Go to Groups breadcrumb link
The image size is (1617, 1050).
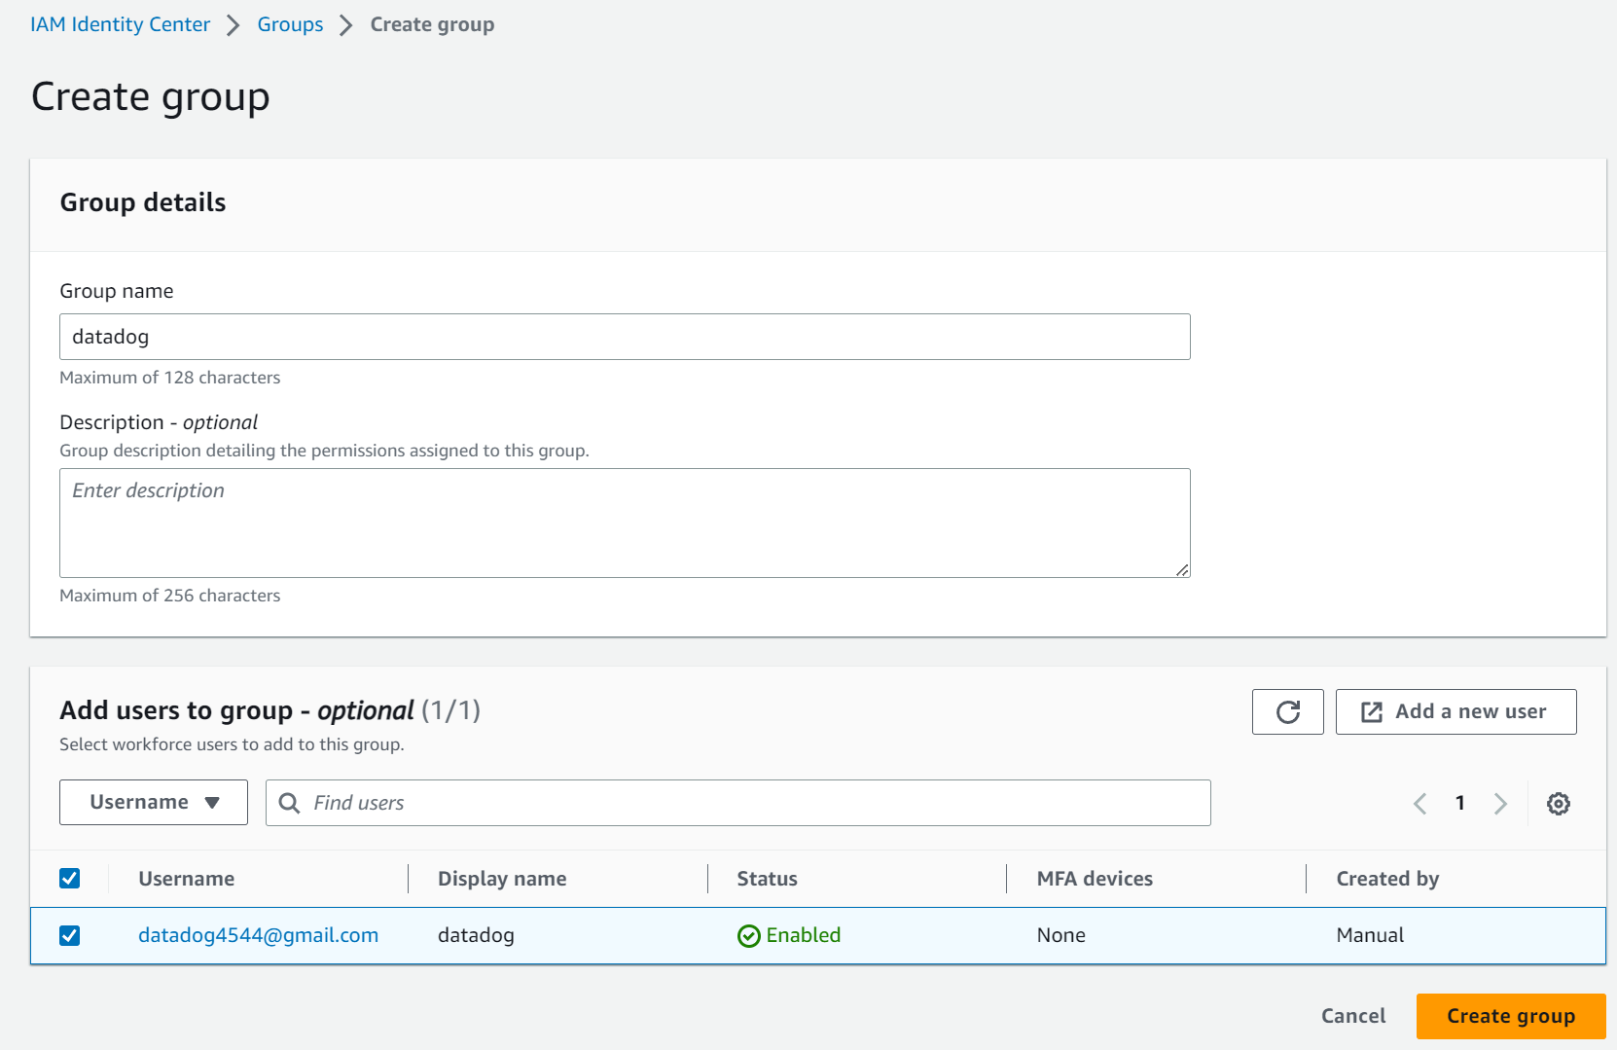[290, 24]
